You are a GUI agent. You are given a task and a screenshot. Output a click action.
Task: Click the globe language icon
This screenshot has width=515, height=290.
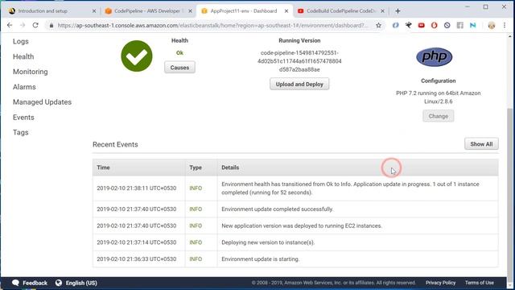(x=59, y=283)
